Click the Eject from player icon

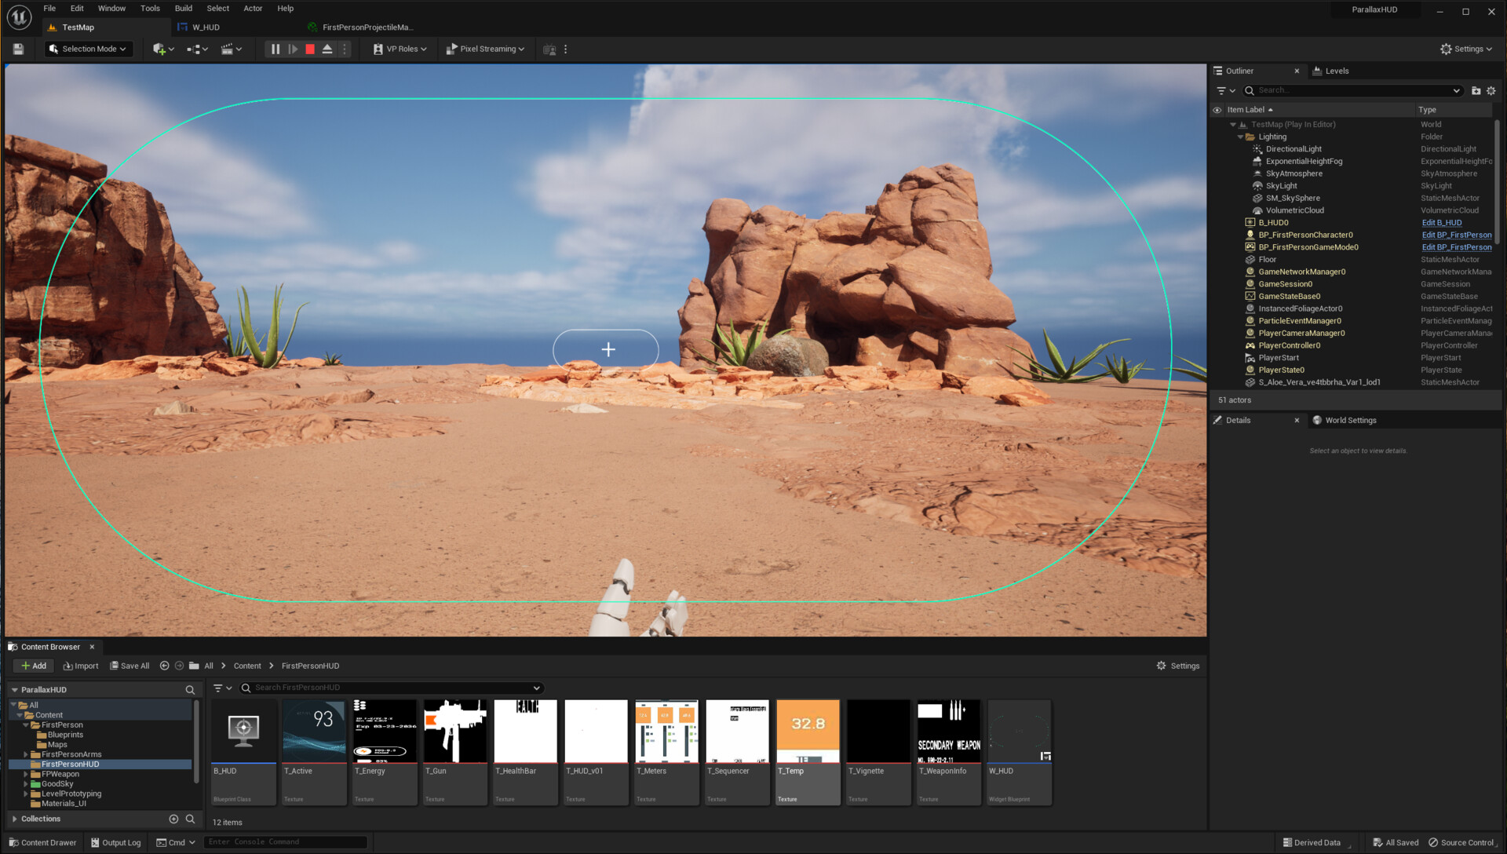click(x=327, y=49)
